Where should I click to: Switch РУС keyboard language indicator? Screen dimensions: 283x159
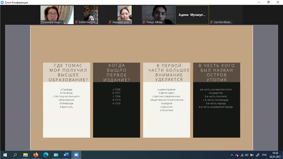pos(264,155)
